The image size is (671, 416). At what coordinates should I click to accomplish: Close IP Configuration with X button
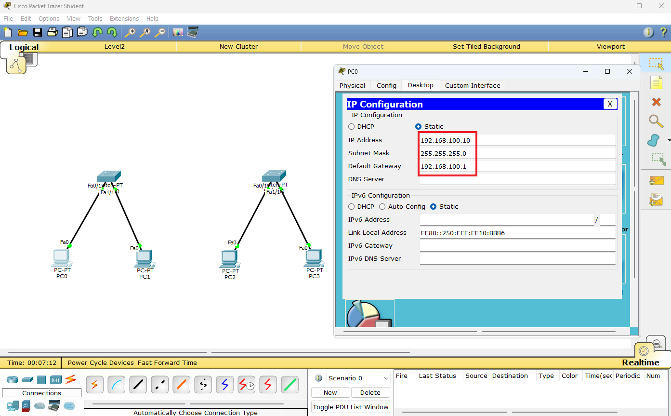tap(610, 104)
